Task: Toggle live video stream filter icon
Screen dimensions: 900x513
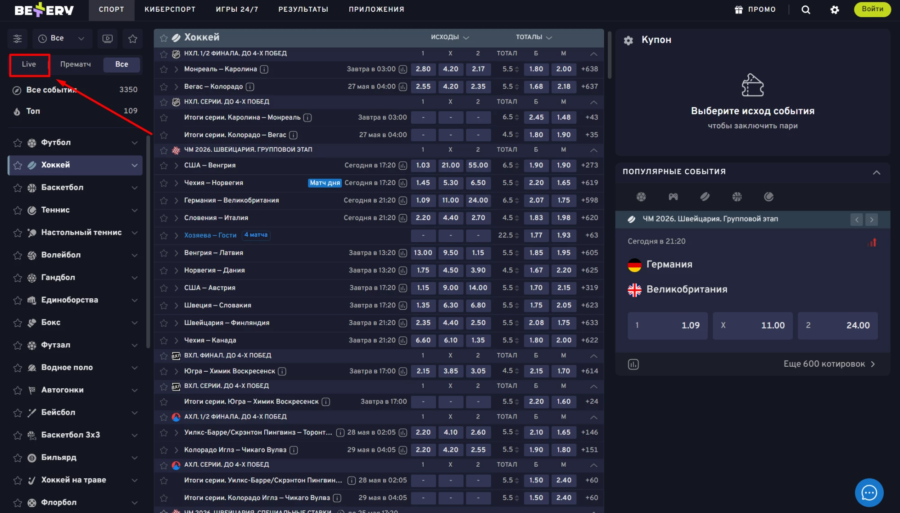Action: [108, 39]
